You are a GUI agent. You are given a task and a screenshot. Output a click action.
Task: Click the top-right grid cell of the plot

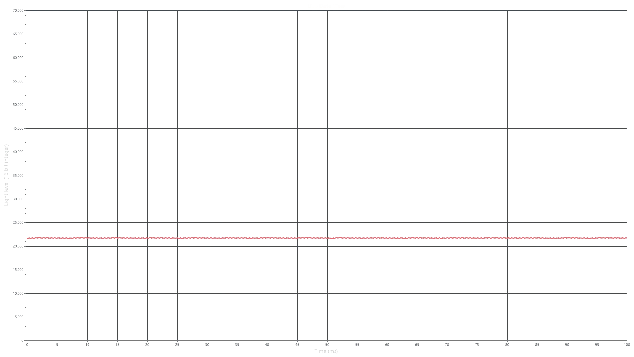tap(613, 21)
